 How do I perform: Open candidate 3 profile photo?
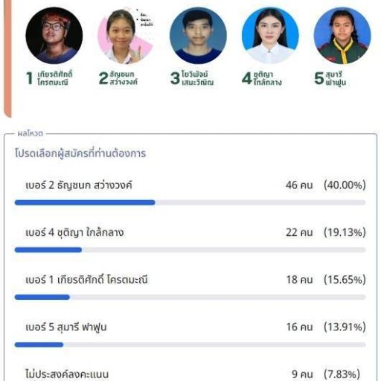(198, 36)
